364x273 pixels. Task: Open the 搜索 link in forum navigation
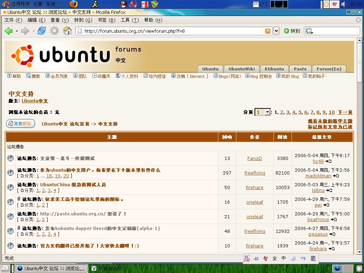pos(33,76)
